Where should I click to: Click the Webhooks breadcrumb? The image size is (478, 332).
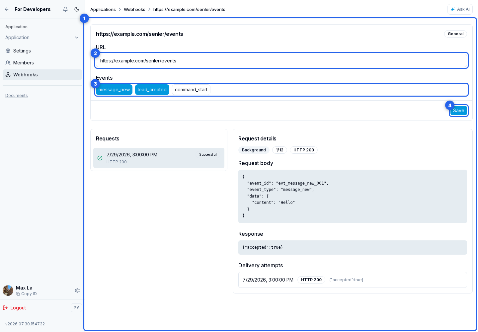[x=134, y=9]
